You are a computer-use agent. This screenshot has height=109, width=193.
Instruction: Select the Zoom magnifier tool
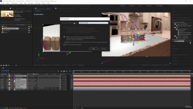click(11, 6)
